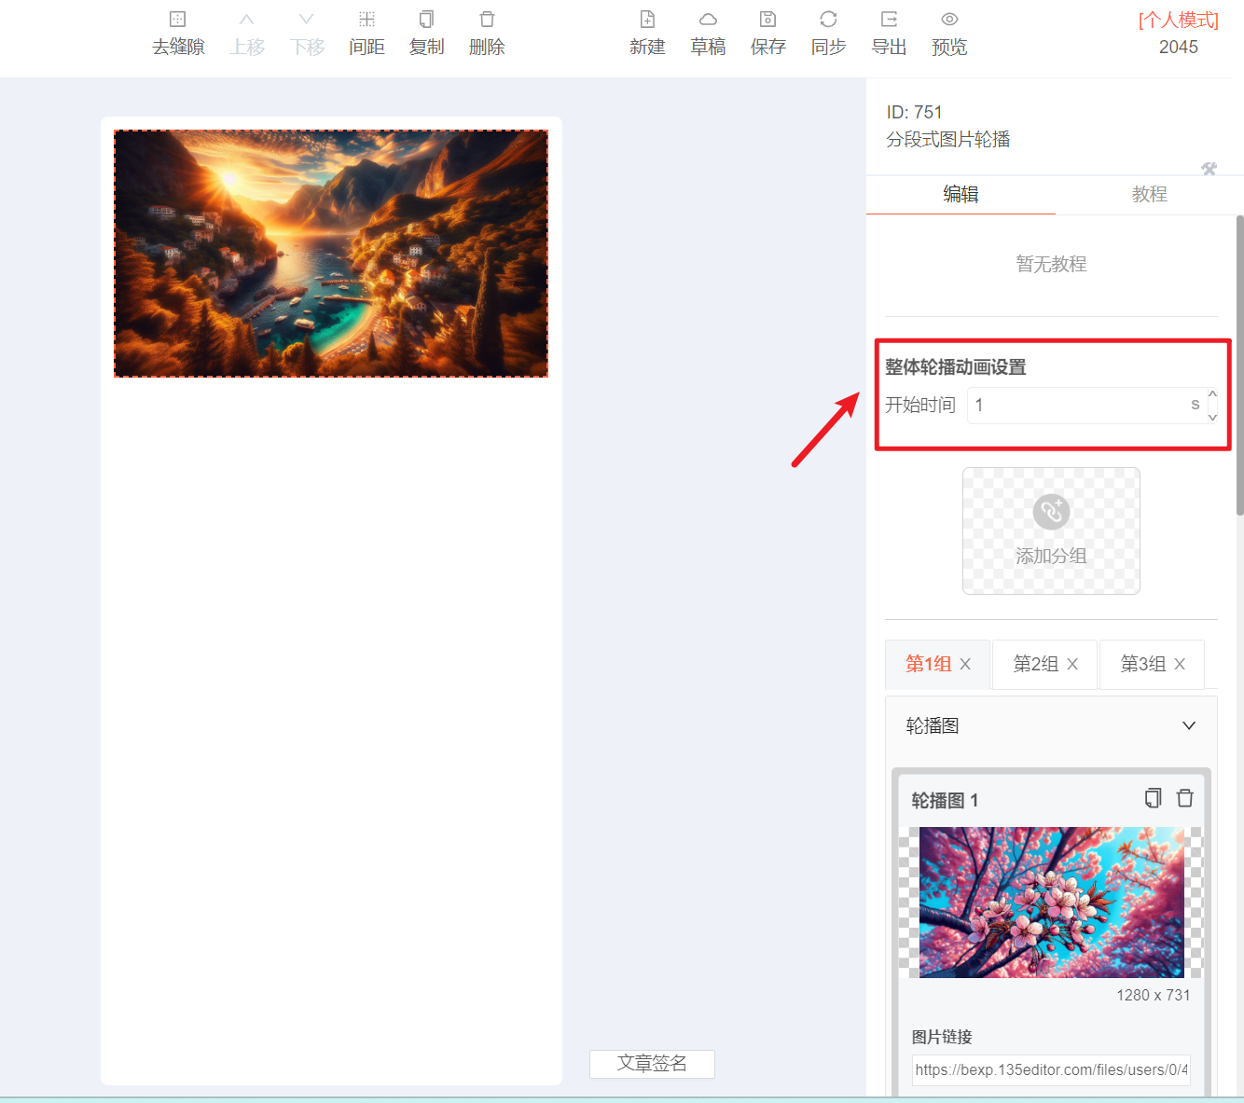The width and height of the screenshot is (1244, 1103).
Task: Click the [个人模式] link
Action: 1179,21
